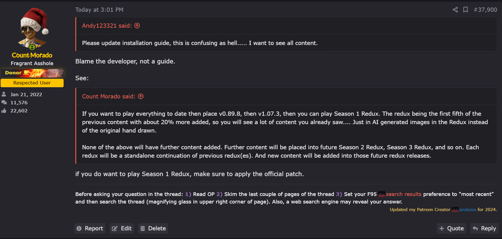
Task: Report this post
Action: [90, 228]
